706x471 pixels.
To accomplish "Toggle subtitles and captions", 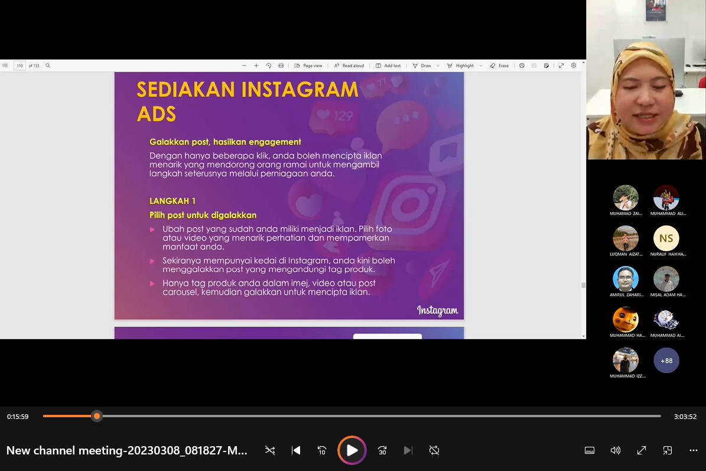I will coord(590,450).
